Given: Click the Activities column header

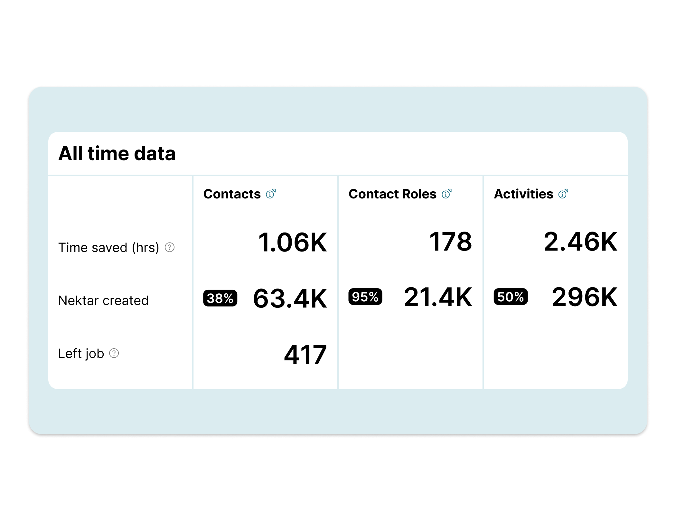Looking at the screenshot, I should pyautogui.click(x=523, y=194).
